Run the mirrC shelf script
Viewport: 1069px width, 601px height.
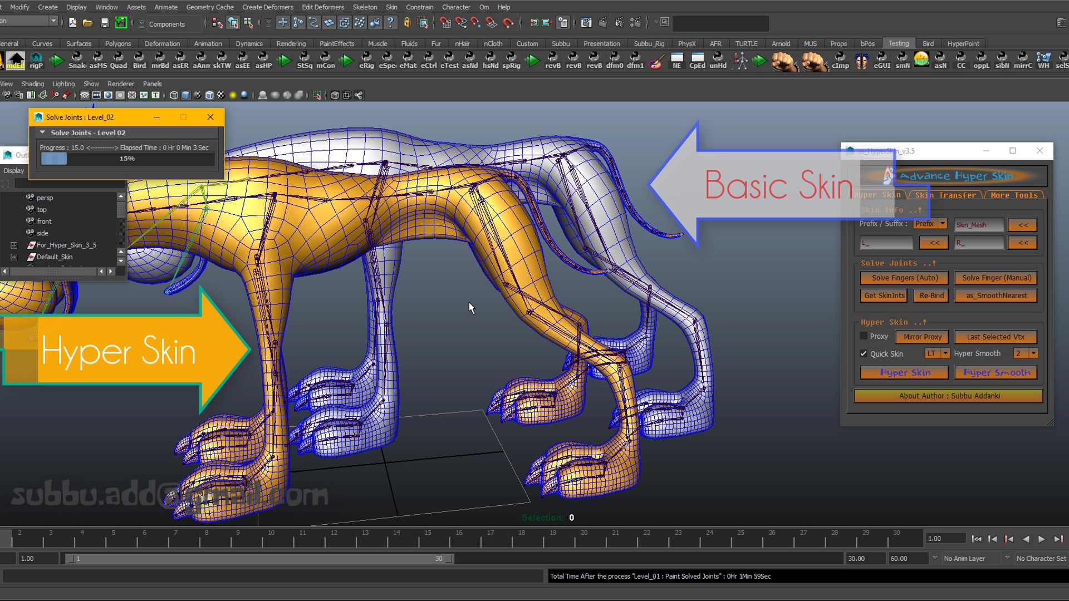[x=1023, y=60]
